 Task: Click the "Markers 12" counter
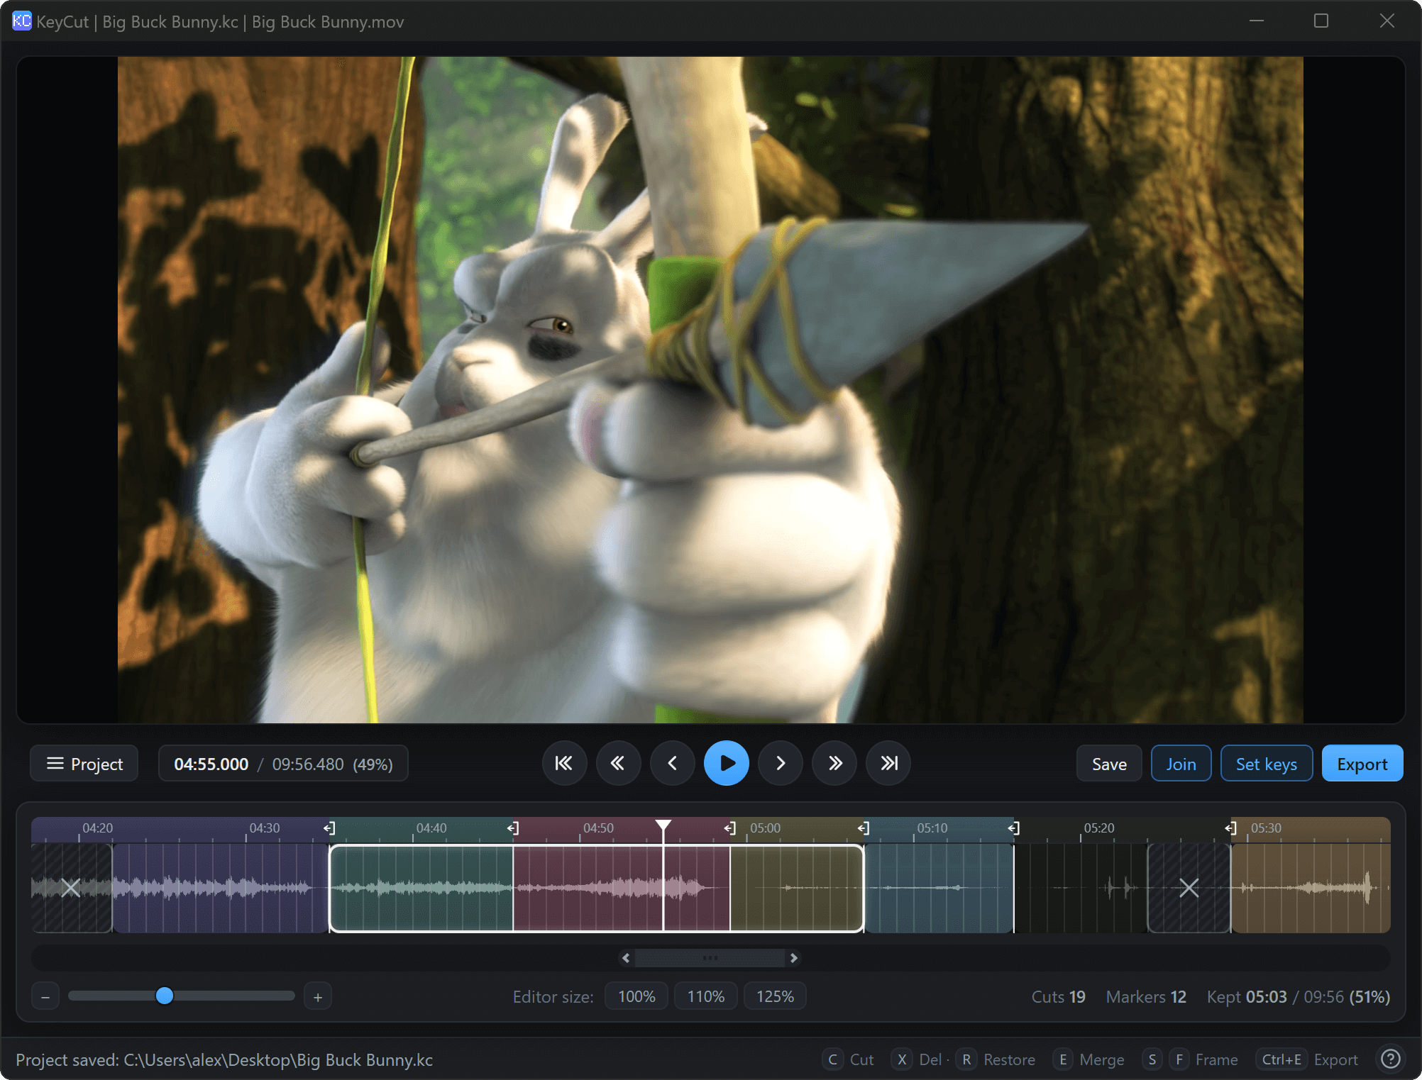1146,997
